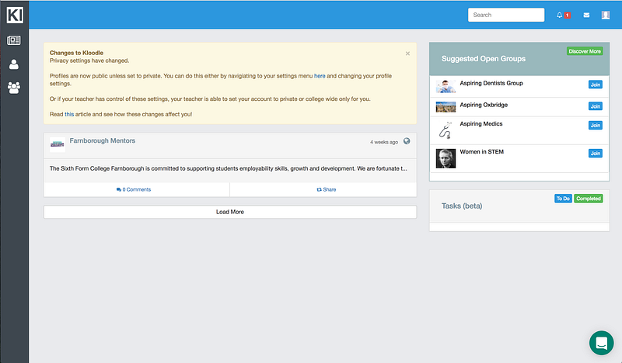Image resolution: width=622 pixels, height=363 pixels.
Task: Click Discover More groups button
Action: pos(585,51)
